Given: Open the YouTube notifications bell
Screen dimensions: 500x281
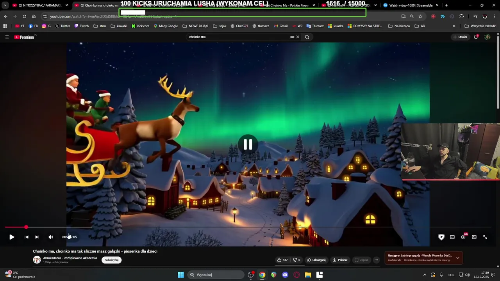Looking at the screenshot, I should 476,37.
